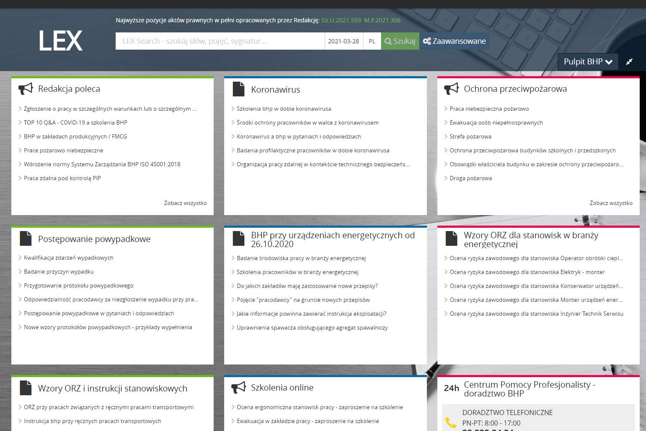
Task: Click the megaphone icon beside Ochrona przeciwpożarowa
Action: pos(451,89)
